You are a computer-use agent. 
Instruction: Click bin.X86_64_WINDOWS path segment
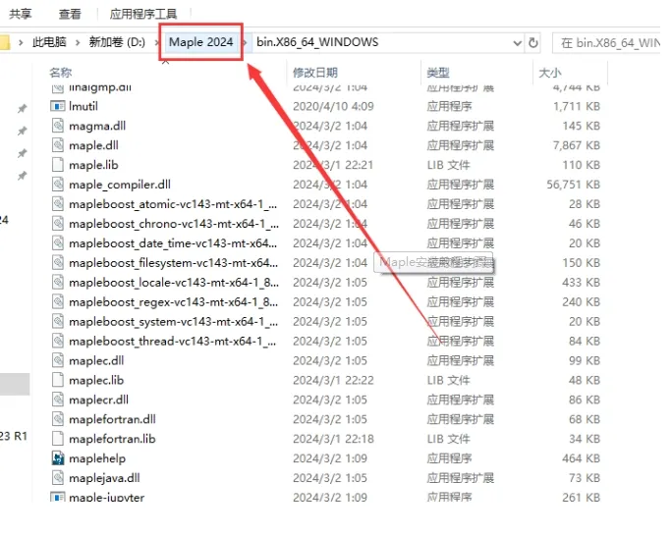click(x=317, y=42)
